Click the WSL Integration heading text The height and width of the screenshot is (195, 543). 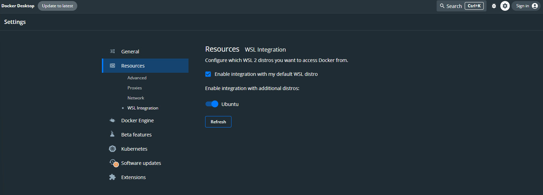coord(265,50)
